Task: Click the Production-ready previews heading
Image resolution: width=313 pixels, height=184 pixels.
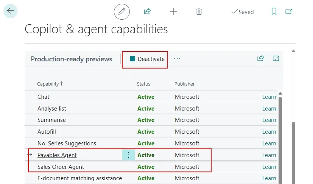Action: tap(72, 59)
